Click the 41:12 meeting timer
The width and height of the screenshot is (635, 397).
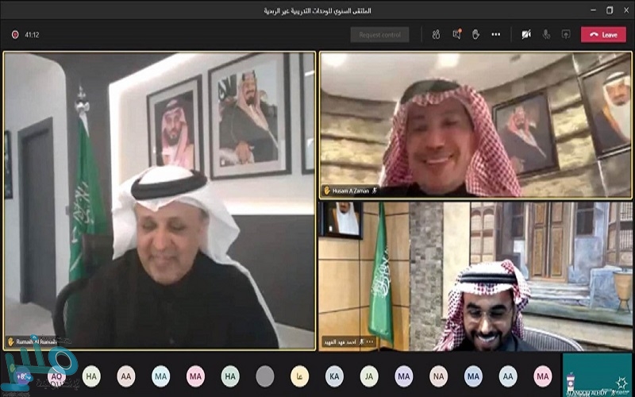[32, 34]
